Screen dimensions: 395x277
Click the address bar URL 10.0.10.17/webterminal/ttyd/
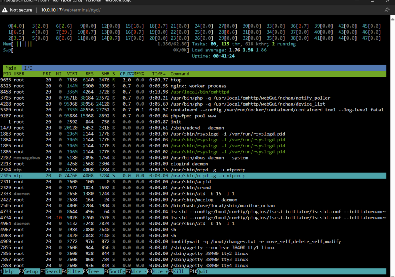(x=71, y=10)
